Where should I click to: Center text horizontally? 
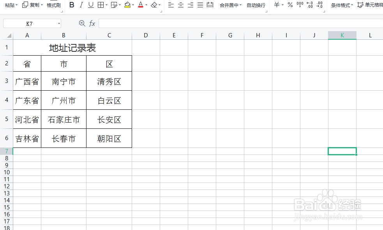tap(181, 5)
